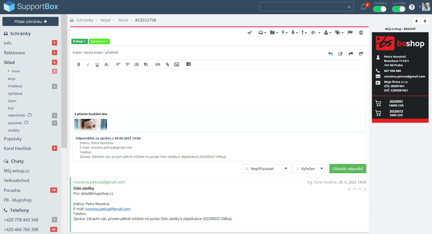Open order 20220001 link
Screen dimensions: 432x234
396,101
